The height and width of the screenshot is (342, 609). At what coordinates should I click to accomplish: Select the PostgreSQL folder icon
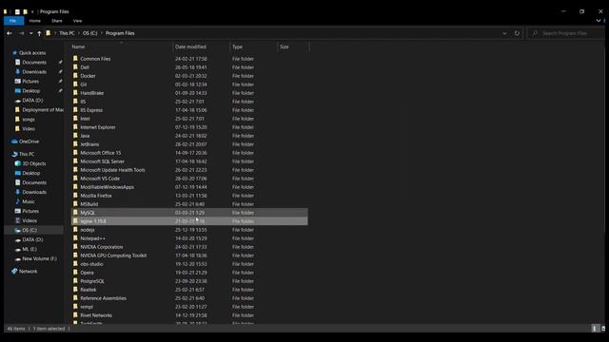(x=75, y=281)
